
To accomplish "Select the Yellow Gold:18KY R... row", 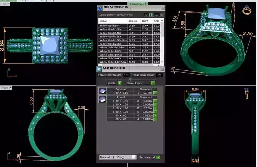I will pyautogui.click(x=129, y=40).
